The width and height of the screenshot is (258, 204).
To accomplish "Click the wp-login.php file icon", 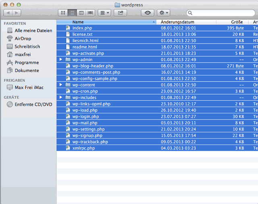I will [68, 116].
